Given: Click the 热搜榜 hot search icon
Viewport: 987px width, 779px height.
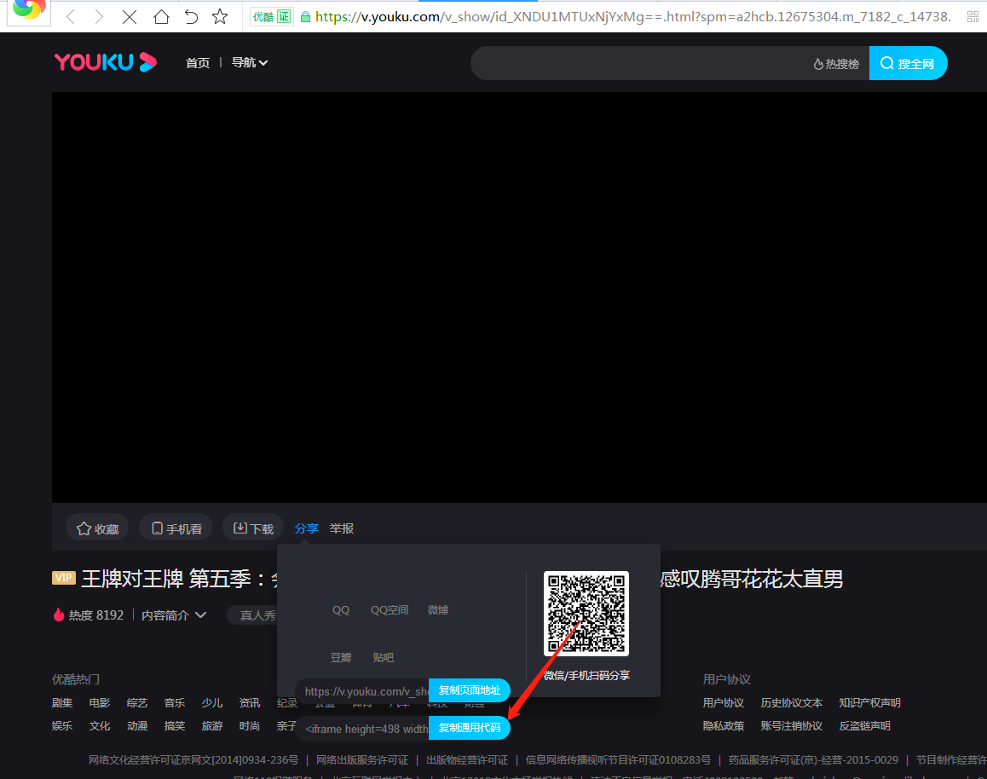Looking at the screenshot, I should (x=836, y=64).
